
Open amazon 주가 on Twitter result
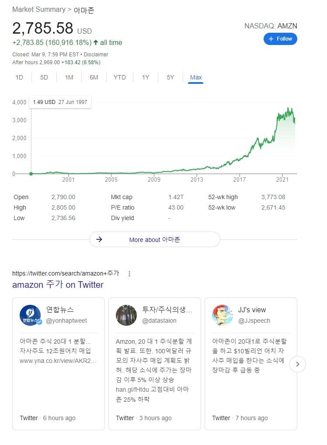coord(58,285)
